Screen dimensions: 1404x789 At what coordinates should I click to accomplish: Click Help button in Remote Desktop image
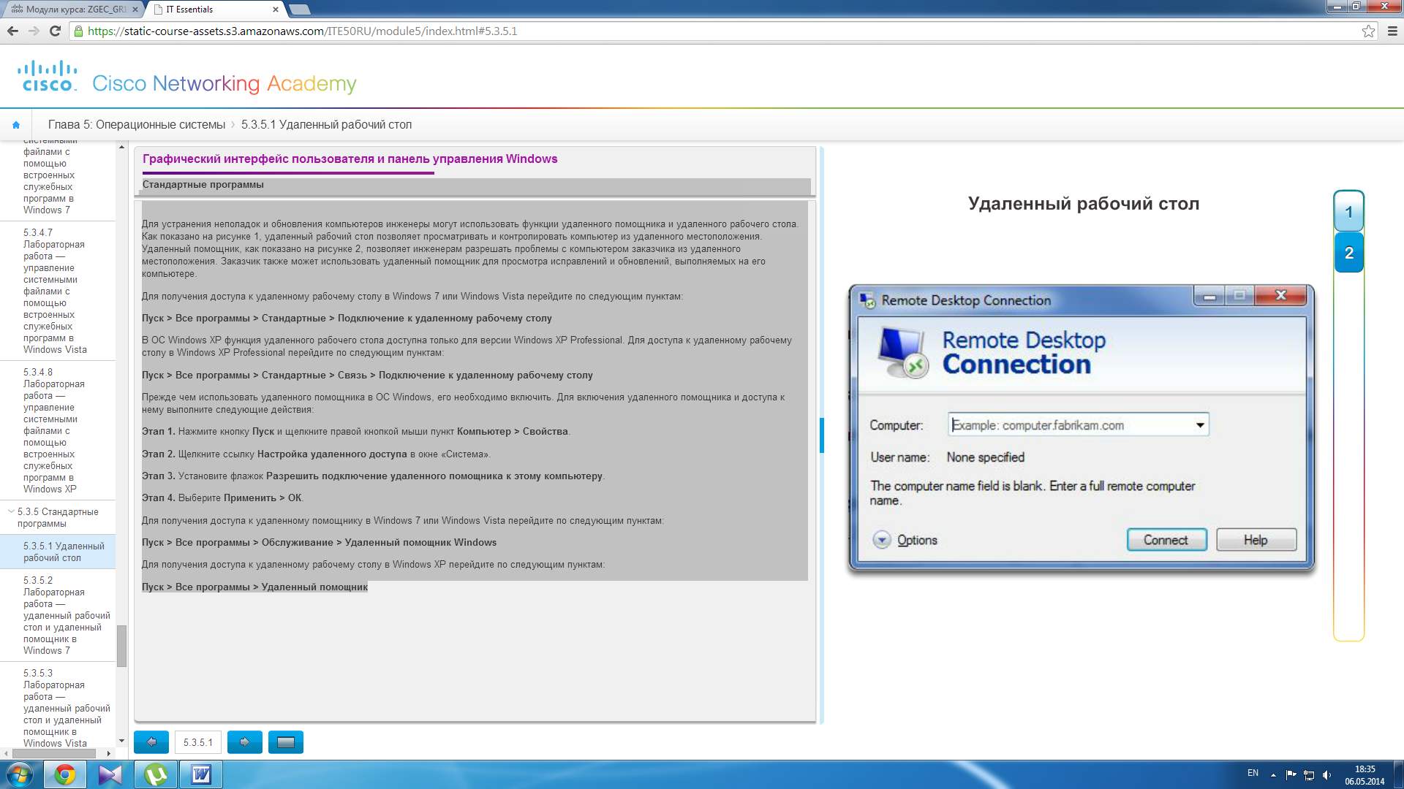[x=1256, y=540]
